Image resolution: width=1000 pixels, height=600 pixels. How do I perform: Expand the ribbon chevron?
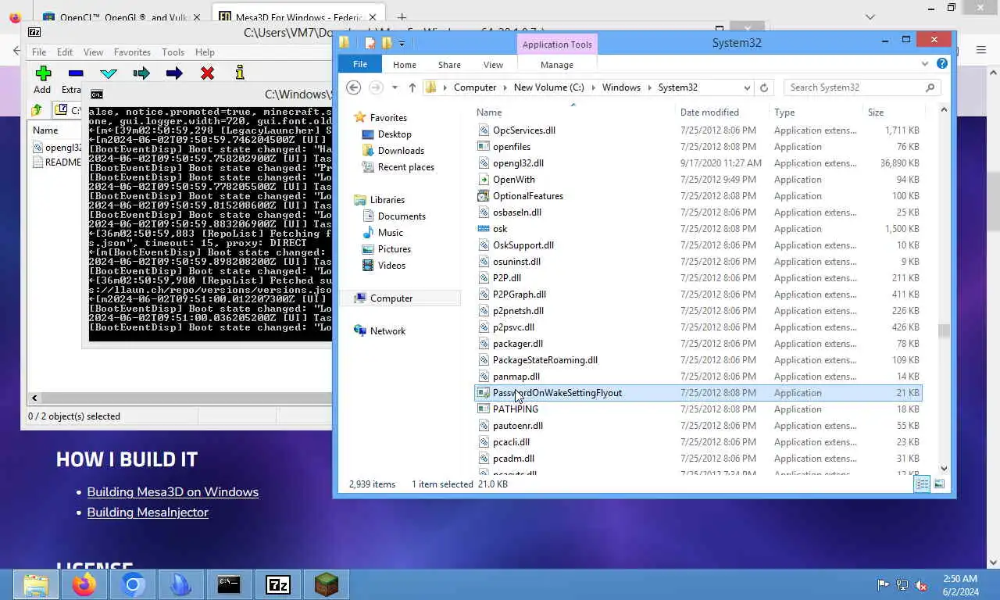point(925,64)
